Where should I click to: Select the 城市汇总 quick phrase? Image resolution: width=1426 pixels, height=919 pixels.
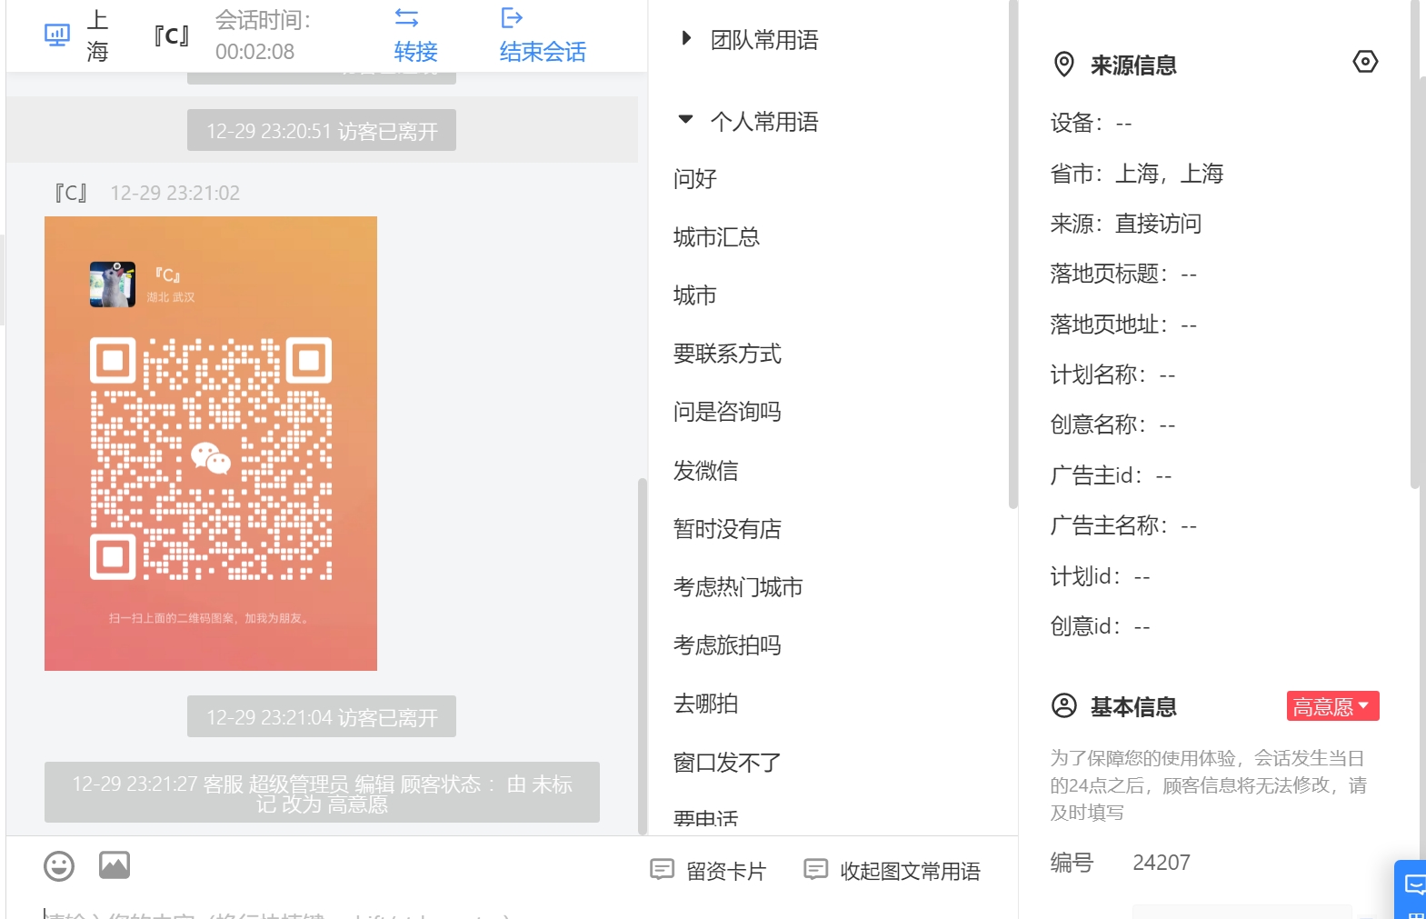(716, 237)
